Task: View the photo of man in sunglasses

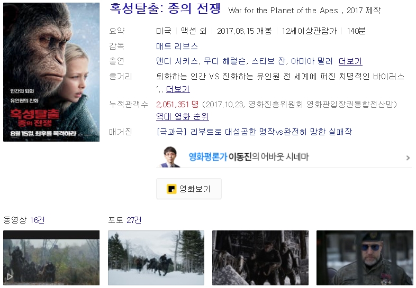Action: point(365,258)
